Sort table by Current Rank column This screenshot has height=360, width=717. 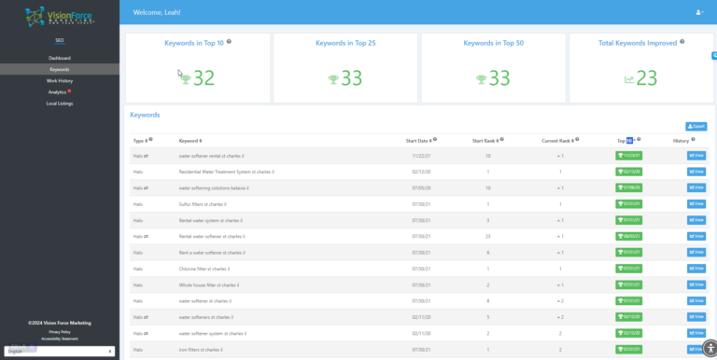558,141
